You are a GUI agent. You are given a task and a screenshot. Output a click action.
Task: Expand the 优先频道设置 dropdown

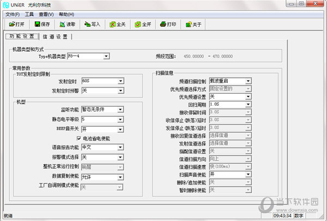pos(248,97)
